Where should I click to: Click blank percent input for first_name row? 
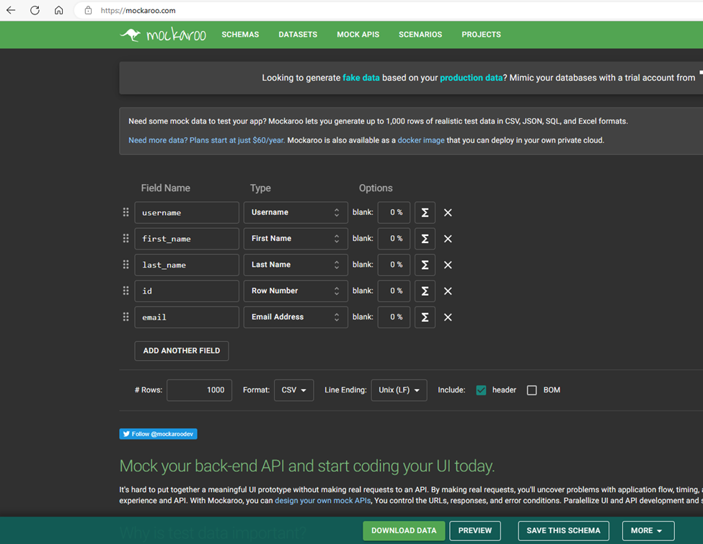394,238
